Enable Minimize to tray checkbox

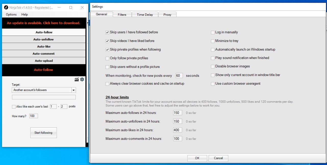coord(213,41)
